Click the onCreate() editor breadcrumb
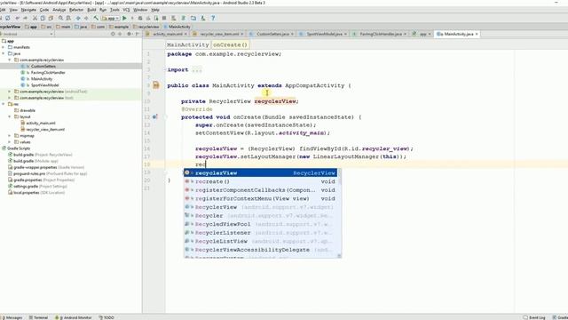This screenshot has height=320, width=568. point(230,44)
